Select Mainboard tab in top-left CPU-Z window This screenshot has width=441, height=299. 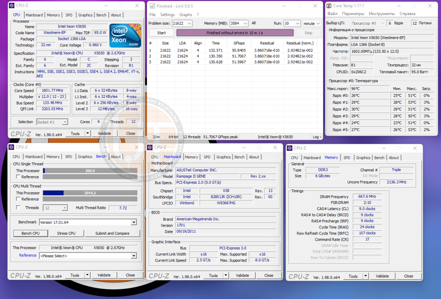pos(35,15)
